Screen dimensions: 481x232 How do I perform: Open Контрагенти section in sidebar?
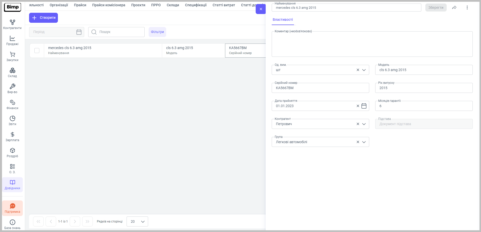[x=12, y=25]
